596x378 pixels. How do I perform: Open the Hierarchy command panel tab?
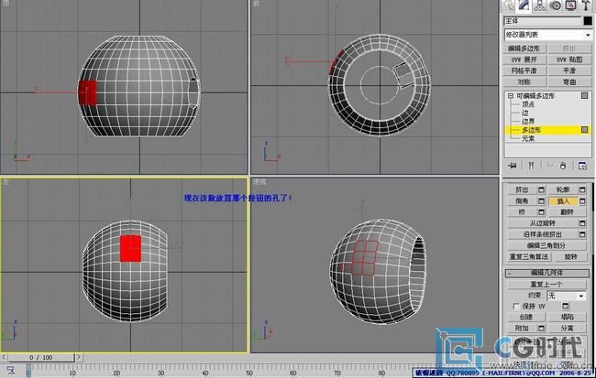pos(540,5)
